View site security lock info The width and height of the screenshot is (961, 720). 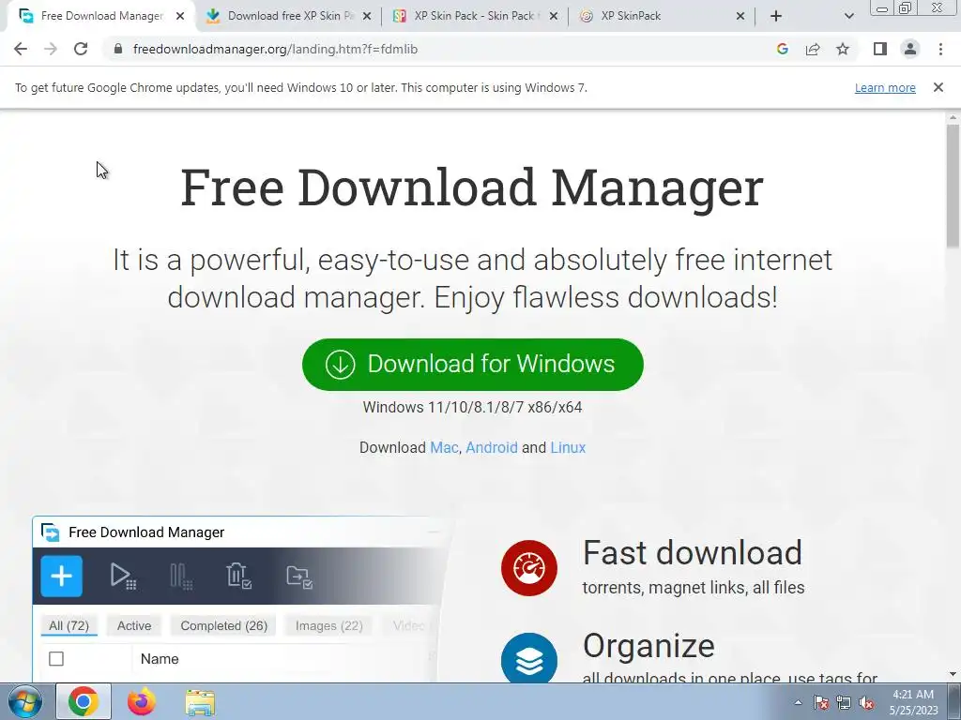118,49
